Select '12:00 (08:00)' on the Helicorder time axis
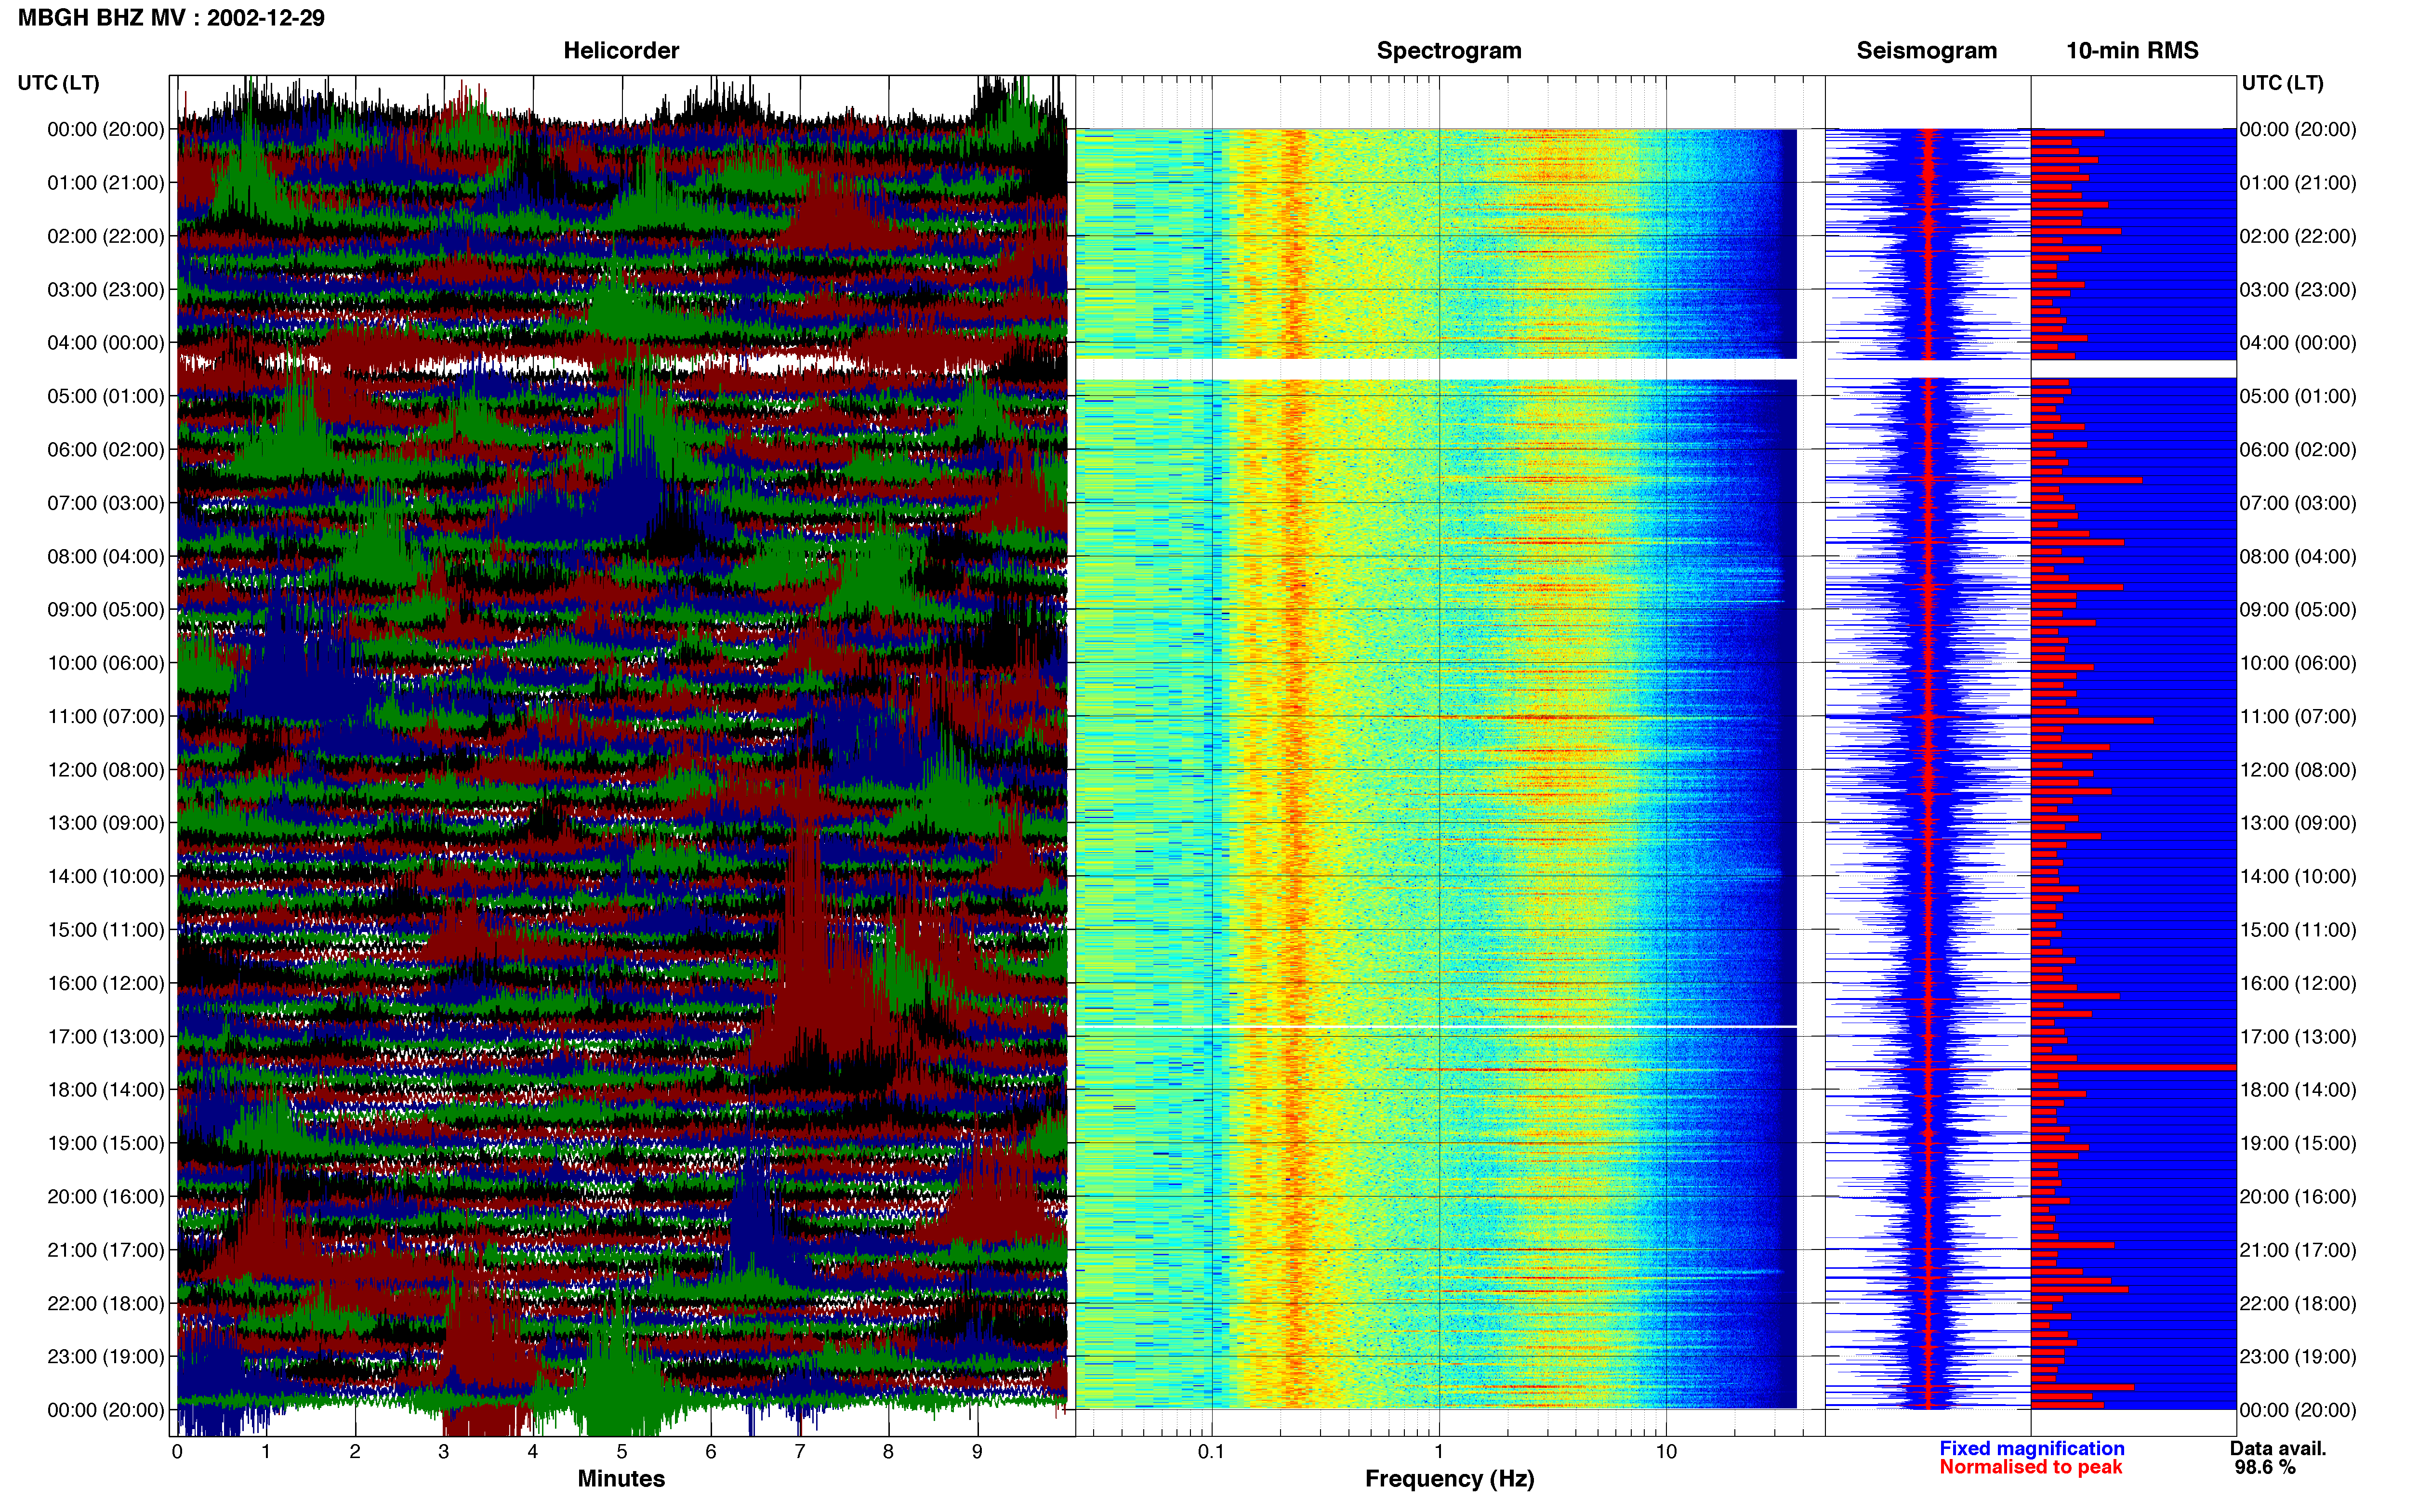This screenshot has width=2418, height=1512. tap(106, 770)
